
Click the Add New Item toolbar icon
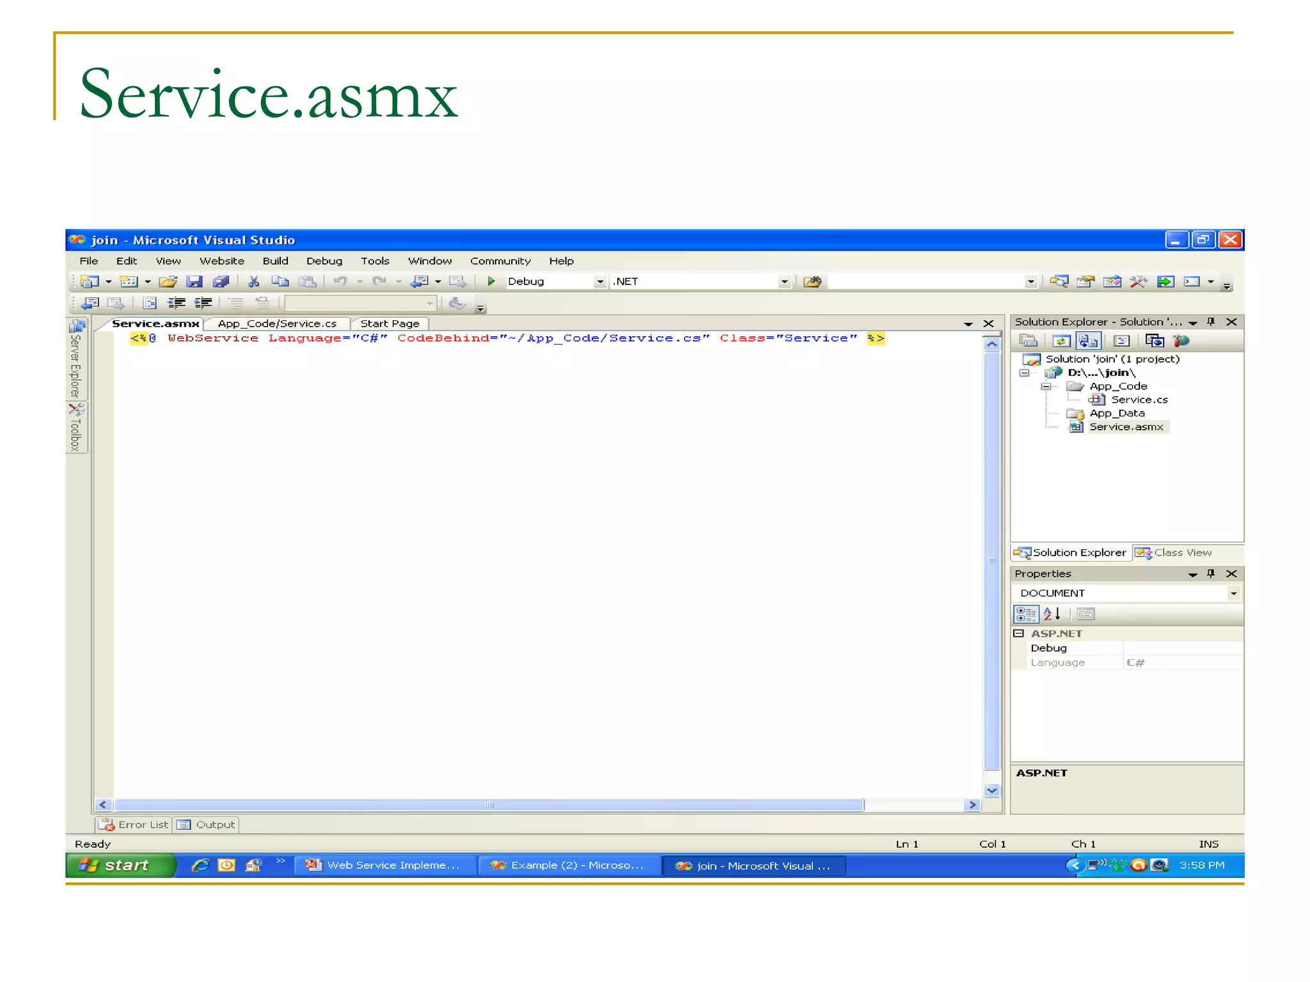129,281
